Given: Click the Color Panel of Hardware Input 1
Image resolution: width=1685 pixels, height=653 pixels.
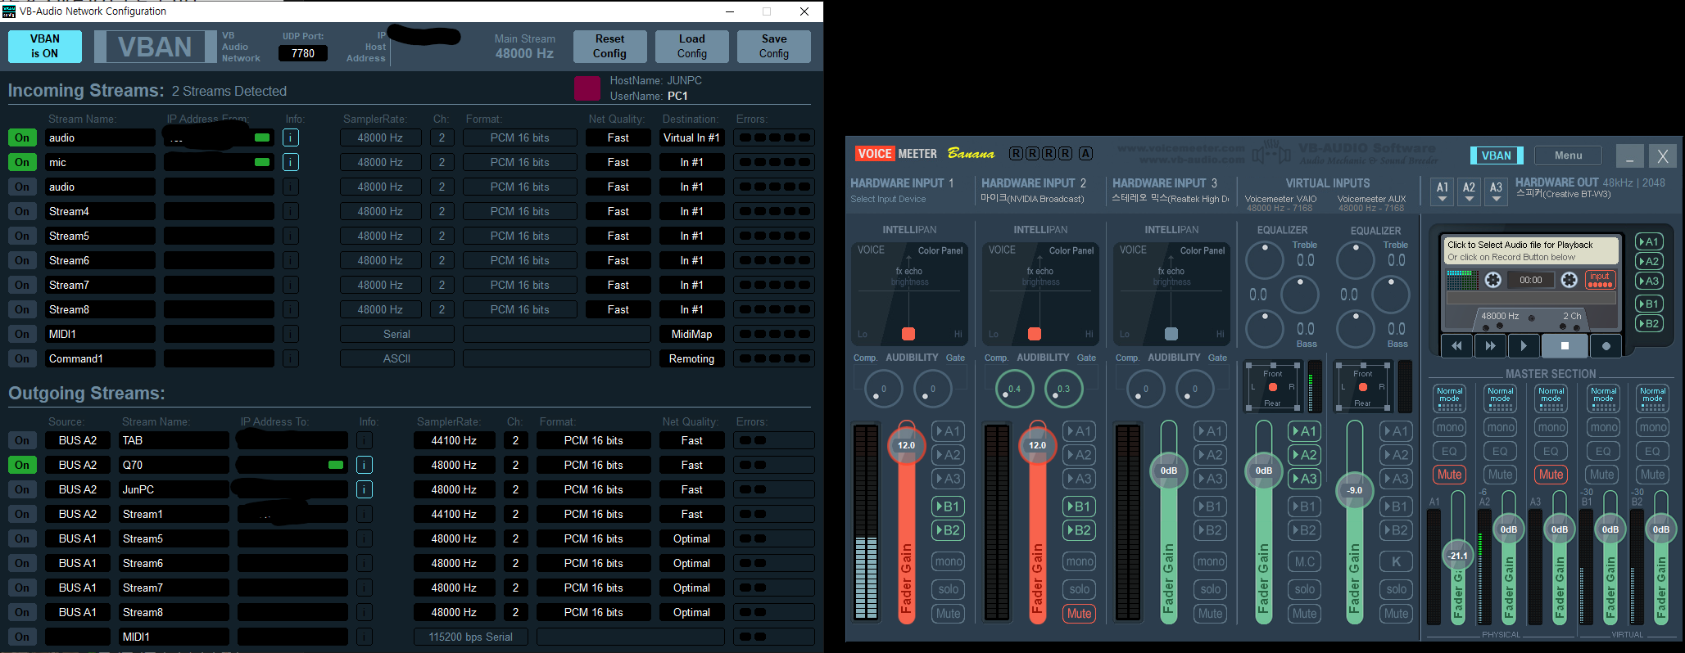Looking at the screenshot, I should pyautogui.click(x=909, y=294).
